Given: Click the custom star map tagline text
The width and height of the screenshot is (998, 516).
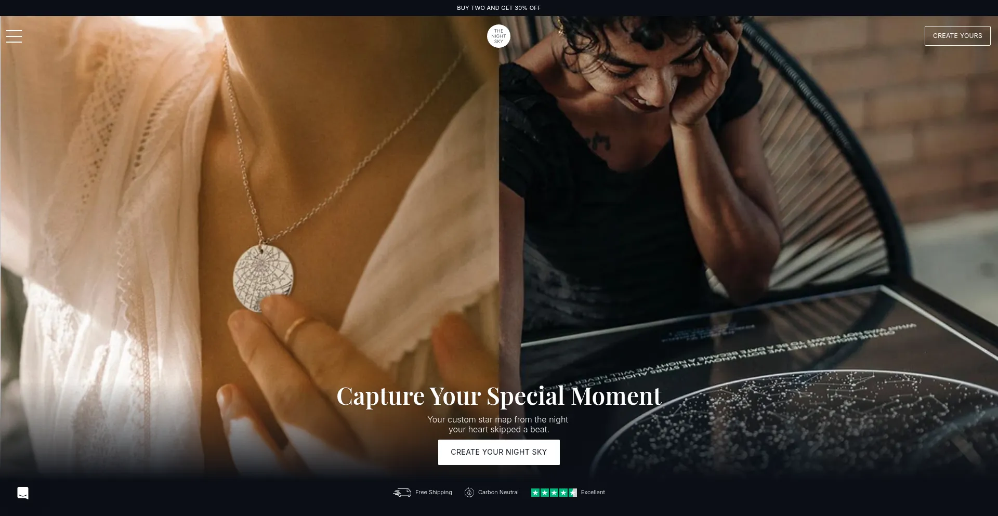Looking at the screenshot, I should click(498, 425).
